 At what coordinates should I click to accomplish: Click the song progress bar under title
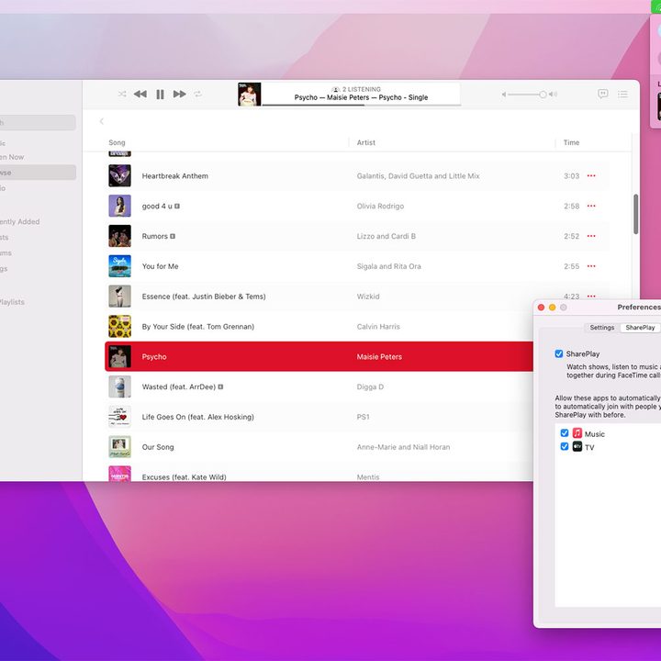(361, 105)
